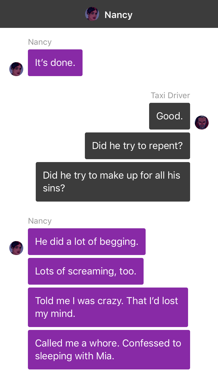Select the "Confessed to sleeping with Mia" message
This screenshot has height=377, width=218.
pos(109,350)
